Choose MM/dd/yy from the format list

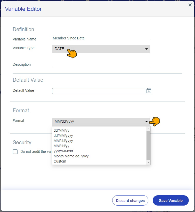[100, 146]
